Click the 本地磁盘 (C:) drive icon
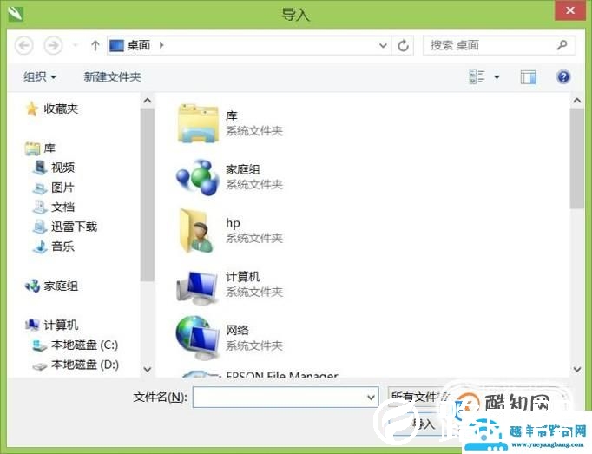Image resolution: width=592 pixels, height=454 pixels. pyautogui.click(x=39, y=345)
